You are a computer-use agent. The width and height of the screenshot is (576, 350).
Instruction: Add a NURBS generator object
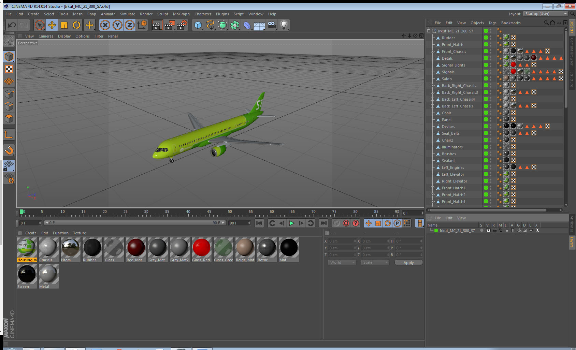(222, 25)
